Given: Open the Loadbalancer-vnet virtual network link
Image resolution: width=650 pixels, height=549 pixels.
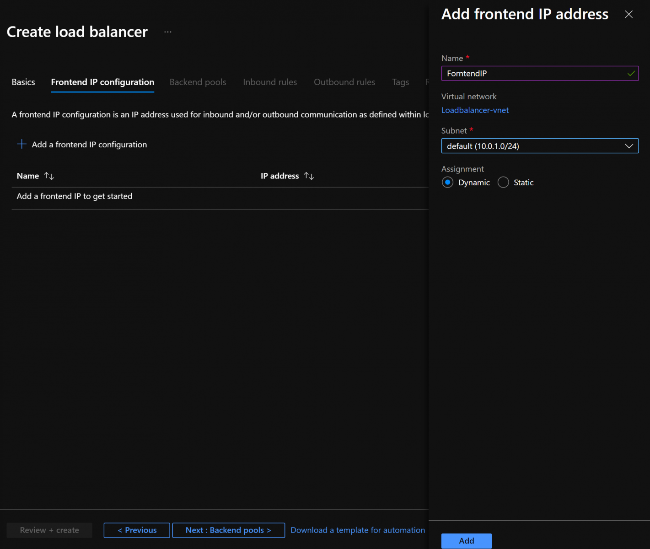Looking at the screenshot, I should click(x=475, y=110).
